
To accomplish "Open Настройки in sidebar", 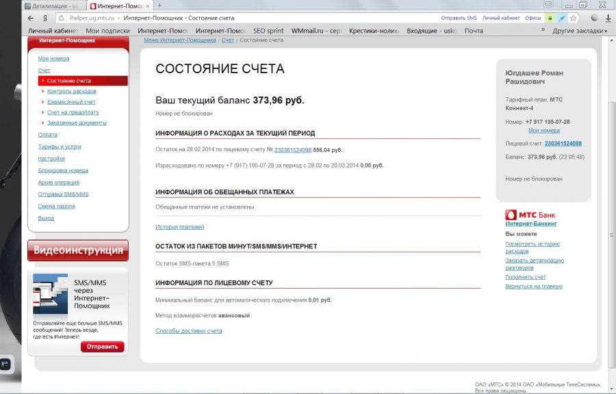I will coord(51,159).
